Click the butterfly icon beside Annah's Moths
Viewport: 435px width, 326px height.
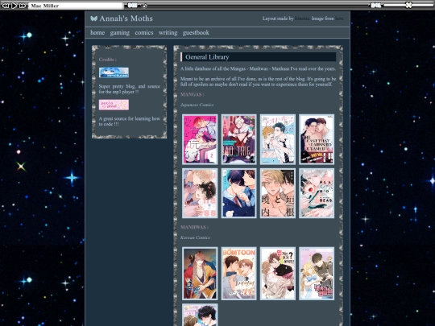coord(93,19)
